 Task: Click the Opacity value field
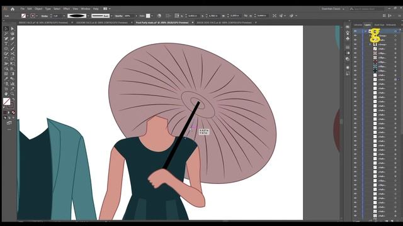coord(129,16)
